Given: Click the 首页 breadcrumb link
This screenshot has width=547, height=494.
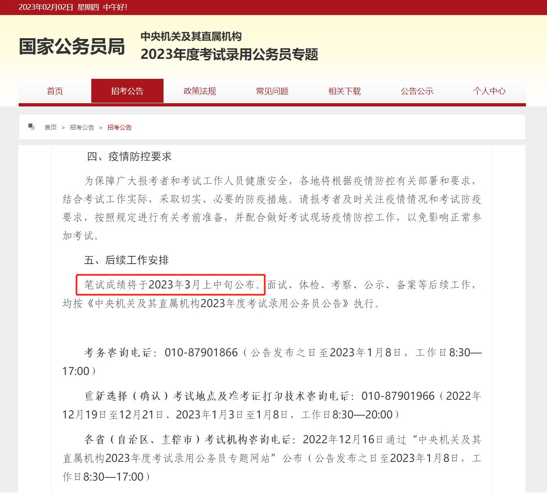Looking at the screenshot, I should 51,128.
